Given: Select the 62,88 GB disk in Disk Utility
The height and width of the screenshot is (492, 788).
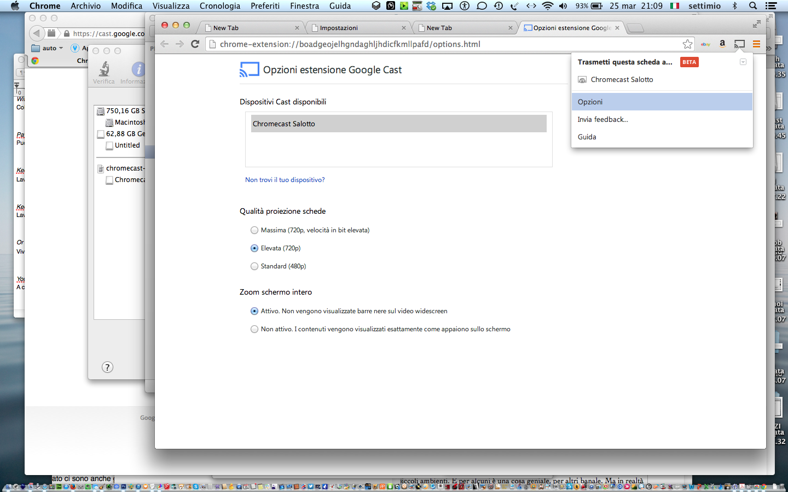Looking at the screenshot, I should point(121,134).
